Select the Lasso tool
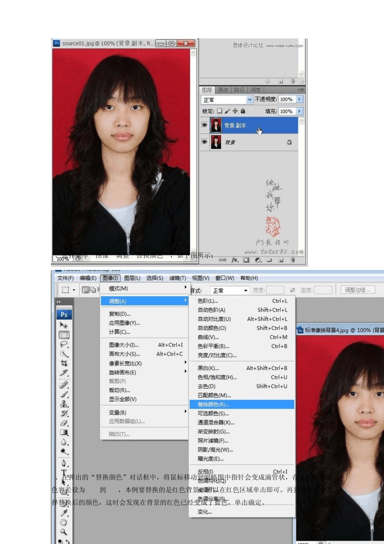Screen dimensions: 384x544 [64, 344]
